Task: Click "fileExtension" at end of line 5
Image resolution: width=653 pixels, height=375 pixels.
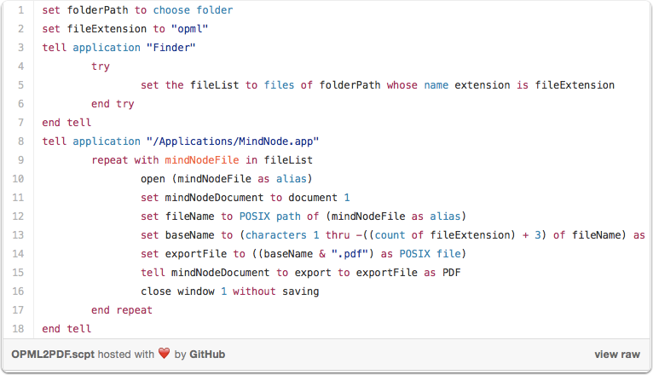Action: 575,85
